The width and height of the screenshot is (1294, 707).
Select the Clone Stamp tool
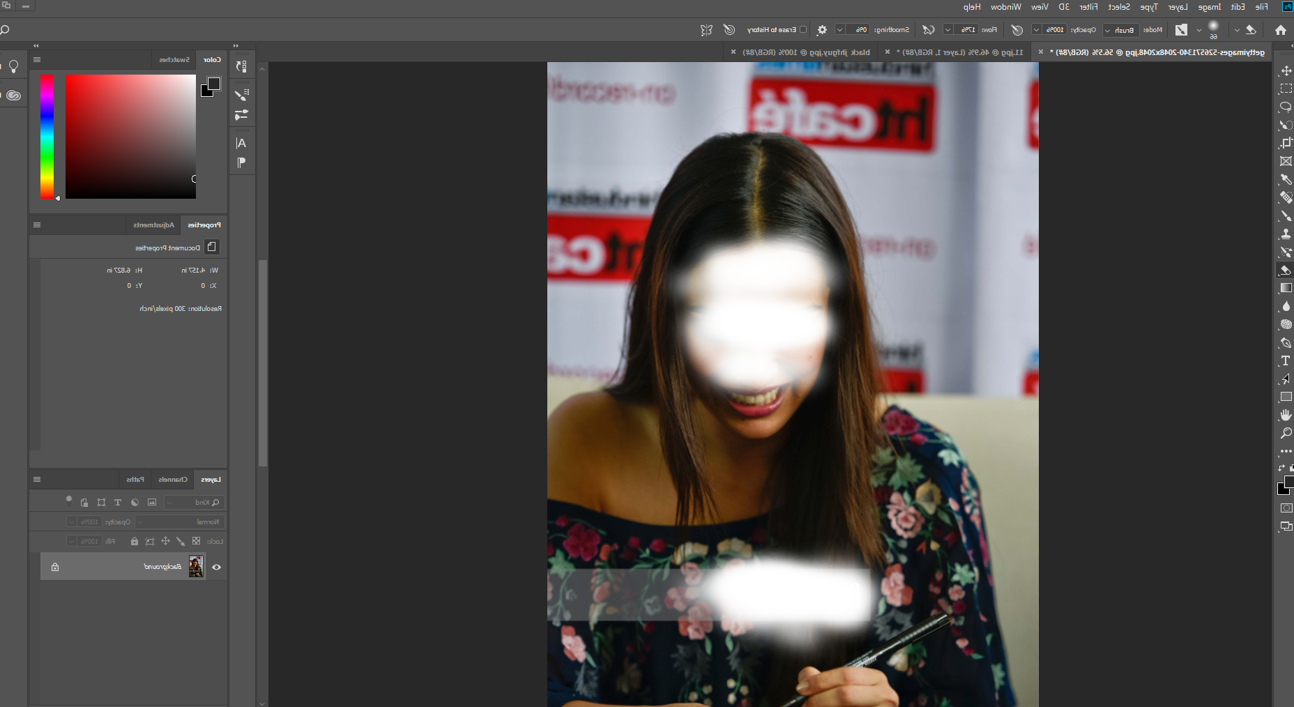[x=1286, y=234]
